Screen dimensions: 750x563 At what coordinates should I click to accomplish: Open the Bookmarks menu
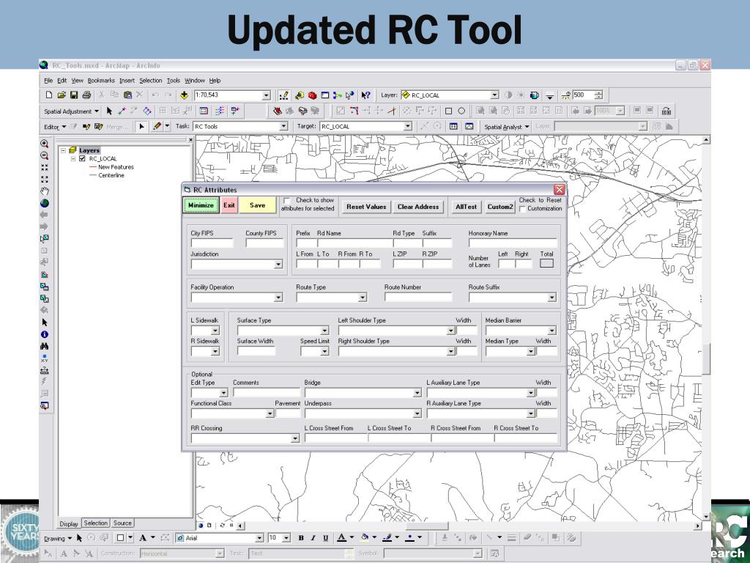101,81
